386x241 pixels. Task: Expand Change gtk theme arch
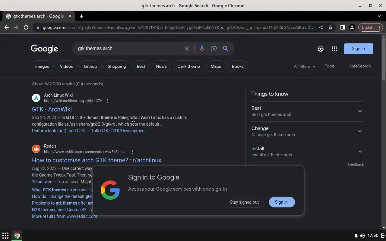pos(308,131)
